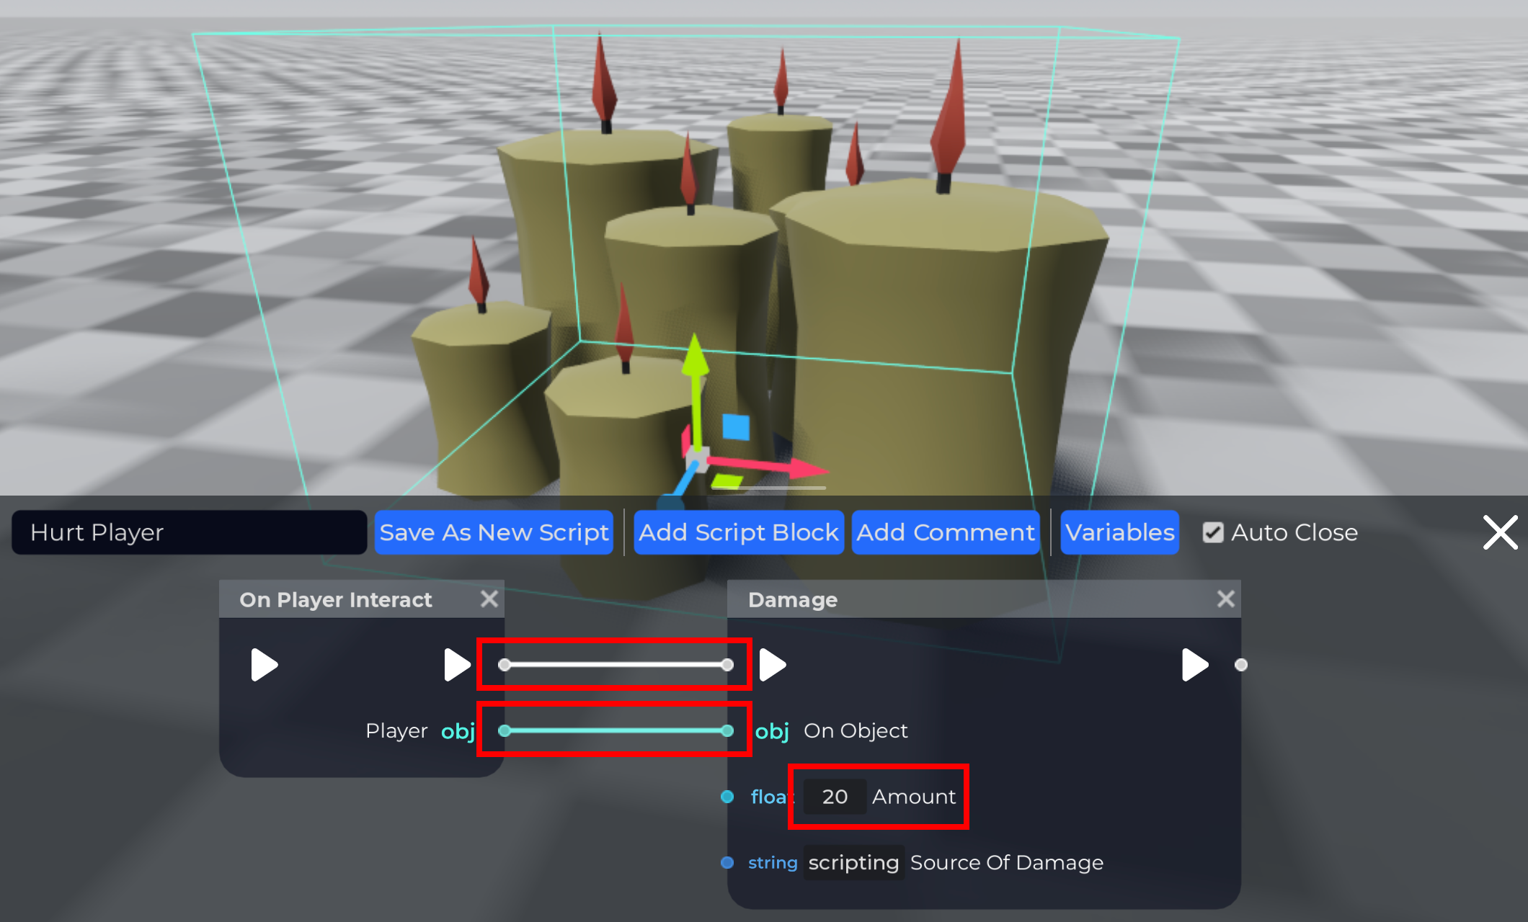Screen dimensions: 1528x922
Task: Click the float Amount input port dot
Action: coord(727,797)
